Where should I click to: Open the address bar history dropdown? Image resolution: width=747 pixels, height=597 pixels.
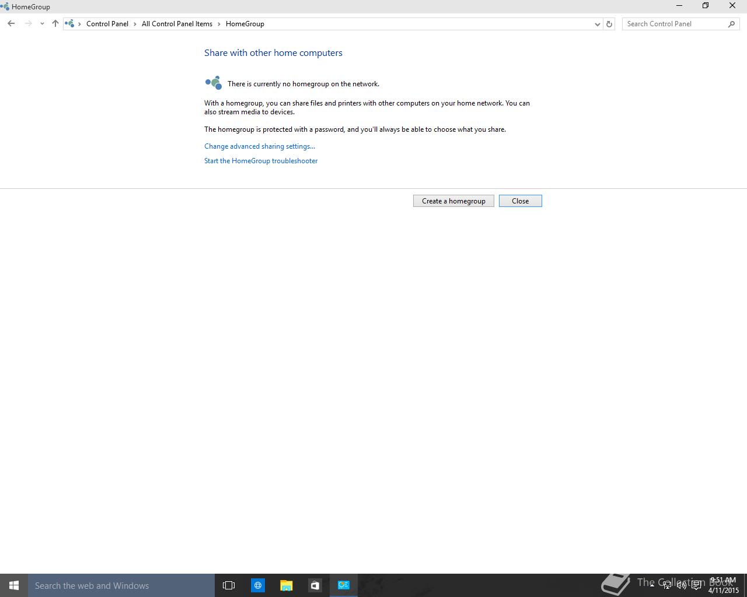point(597,24)
